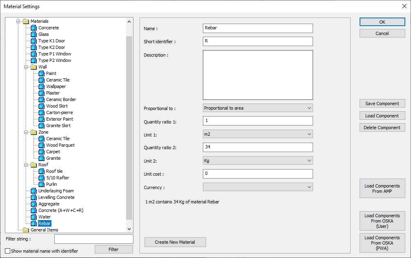Image resolution: width=411 pixels, height=258 pixels.
Task: Click the Wood Parquet material icon
Action: coord(42,146)
